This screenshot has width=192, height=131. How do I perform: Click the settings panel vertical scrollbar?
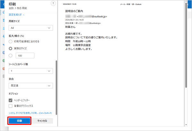click(56, 88)
